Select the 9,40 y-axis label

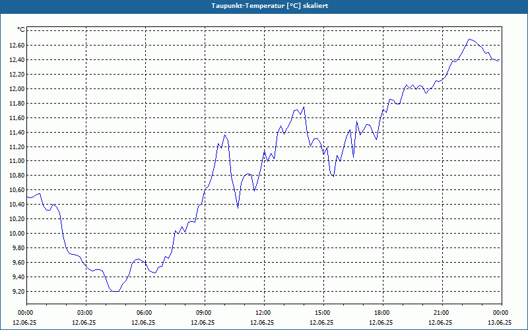[20, 277]
